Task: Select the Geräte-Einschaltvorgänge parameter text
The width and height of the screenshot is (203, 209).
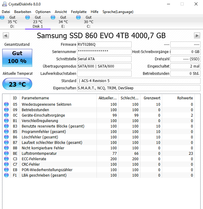Action: 43,115
